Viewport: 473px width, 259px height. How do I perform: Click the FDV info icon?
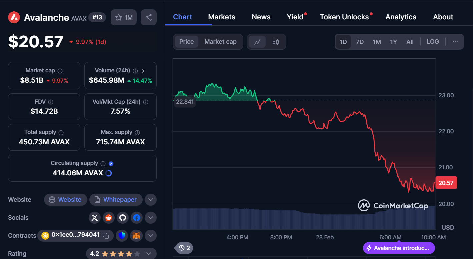click(x=51, y=102)
